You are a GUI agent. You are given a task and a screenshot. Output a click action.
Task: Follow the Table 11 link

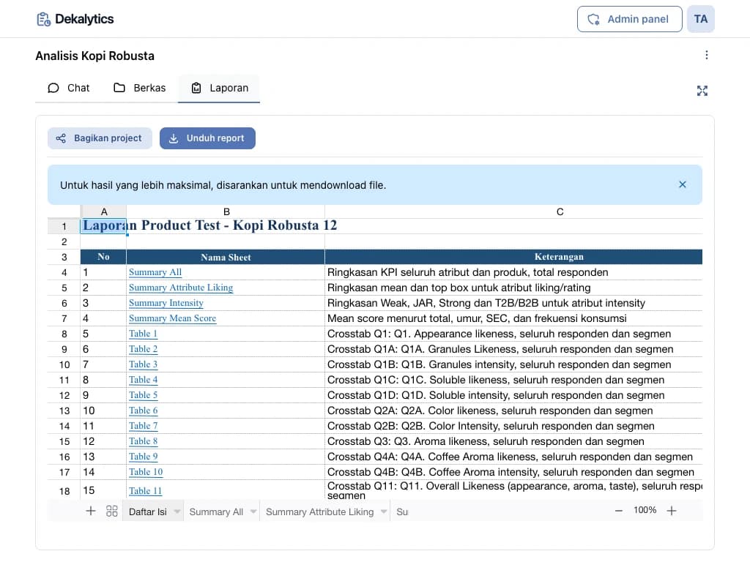[x=146, y=491]
